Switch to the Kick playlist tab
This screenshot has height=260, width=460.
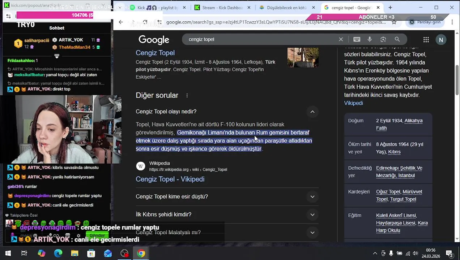pyautogui.click(x=158, y=8)
